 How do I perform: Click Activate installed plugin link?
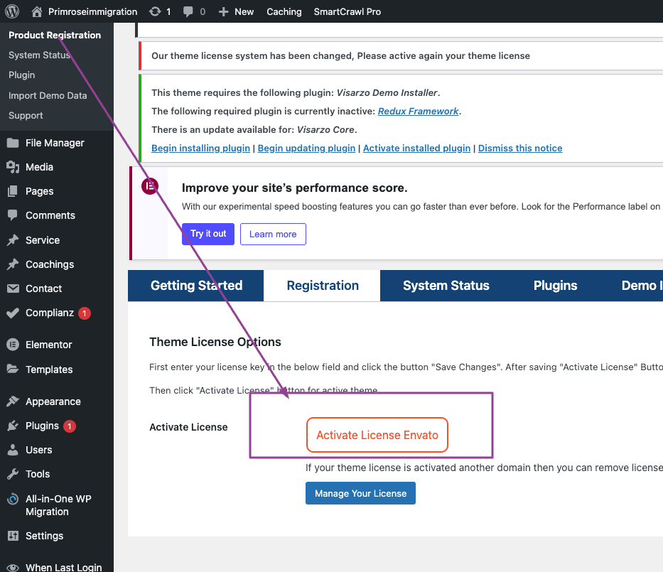pyautogui.click(x=416, y=148)
